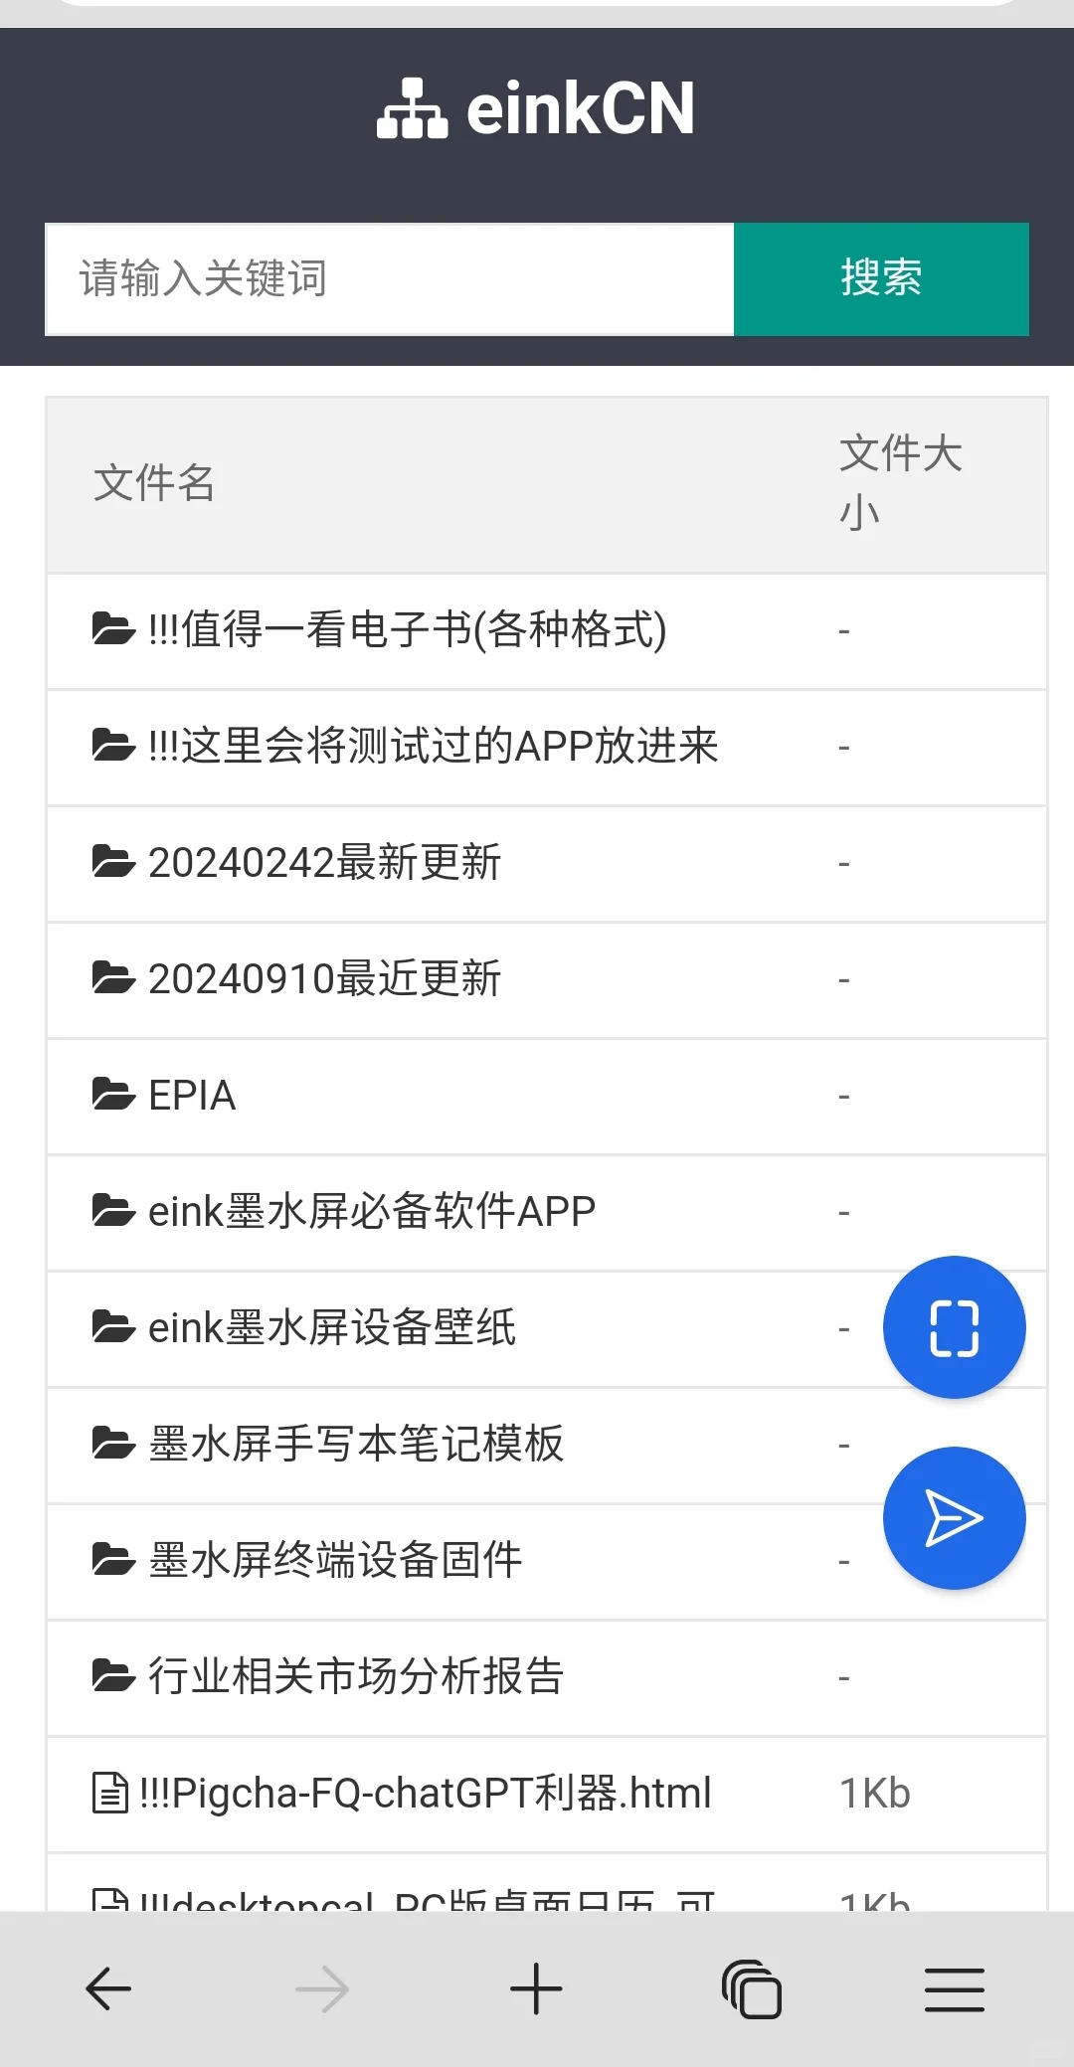
Task: Open folder !!!这里会将测试过的APP放进来
Action: (x=433, y=746)
